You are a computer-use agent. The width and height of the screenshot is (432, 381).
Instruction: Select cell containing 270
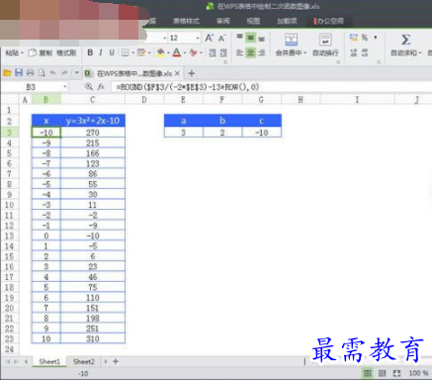point(93,133)
